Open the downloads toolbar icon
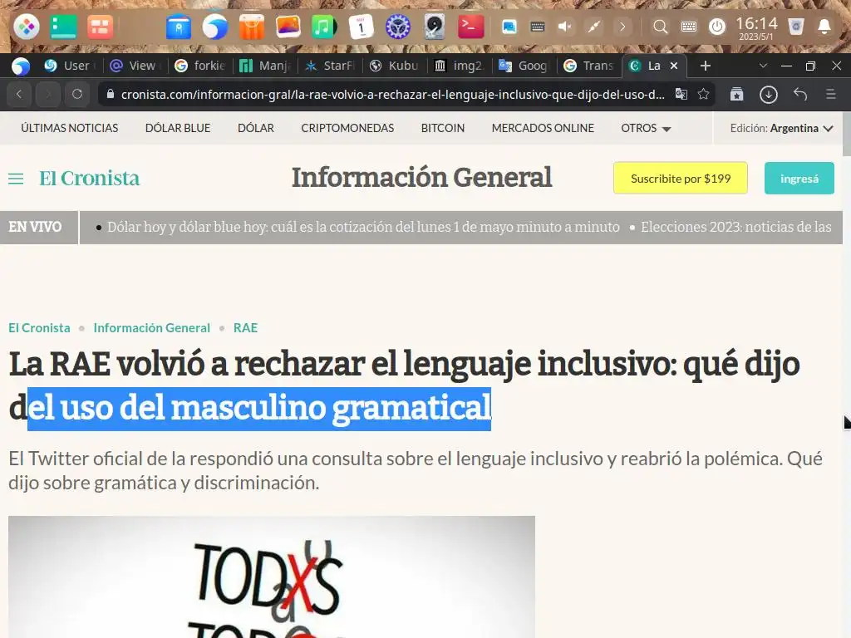Screen dimensions: 851x638 (769, 95)
